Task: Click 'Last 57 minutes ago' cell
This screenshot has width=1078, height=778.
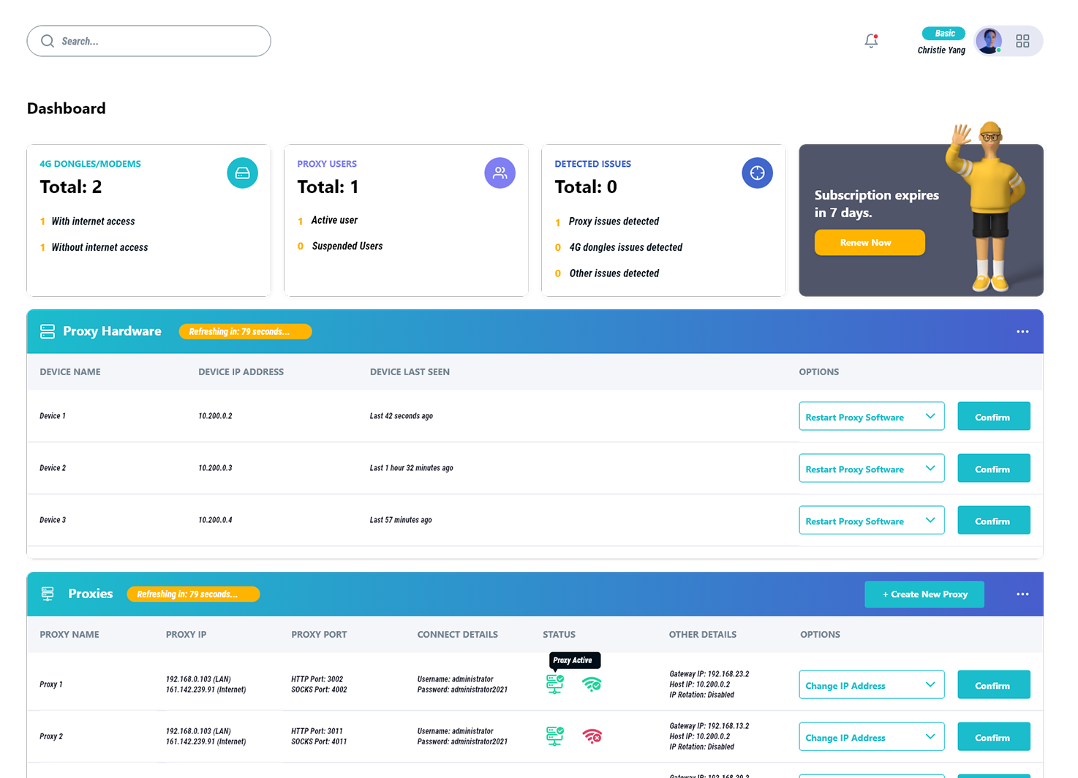Action: coord(401,520)
